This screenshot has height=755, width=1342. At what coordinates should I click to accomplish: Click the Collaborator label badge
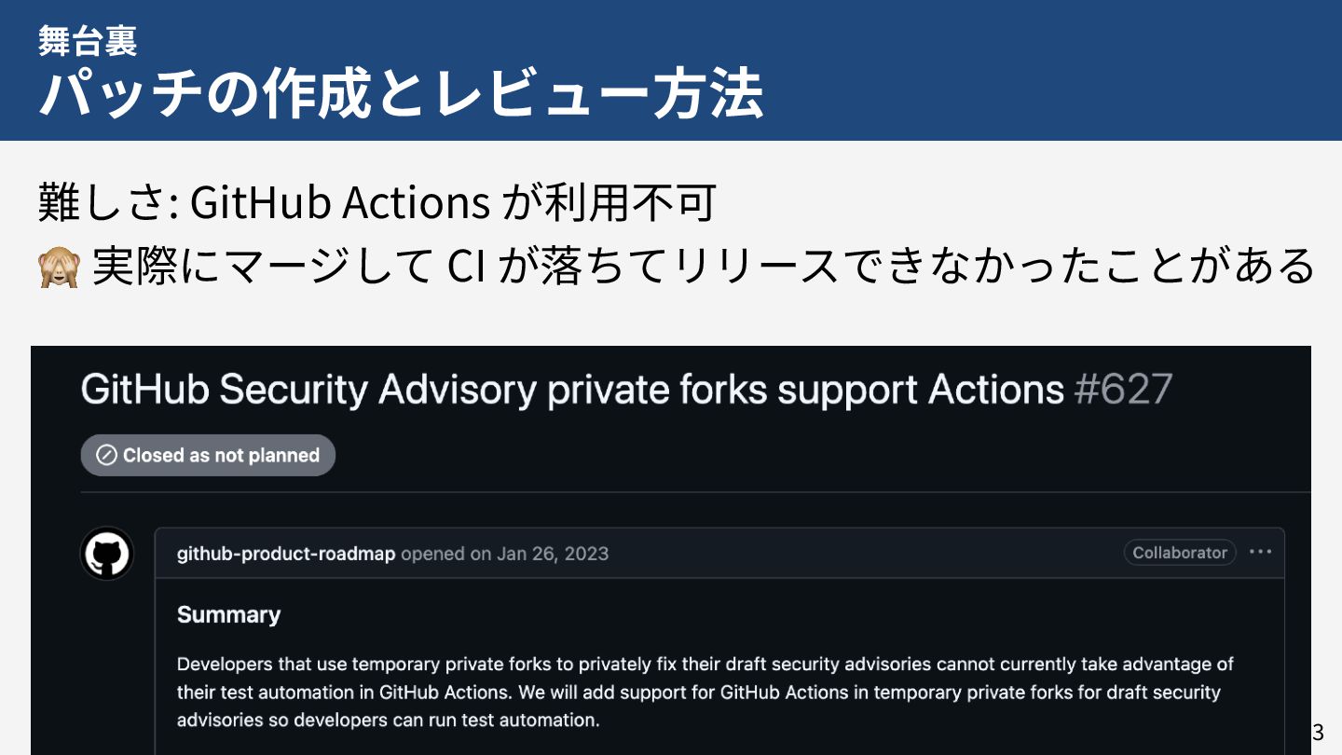click(1179, 552)
